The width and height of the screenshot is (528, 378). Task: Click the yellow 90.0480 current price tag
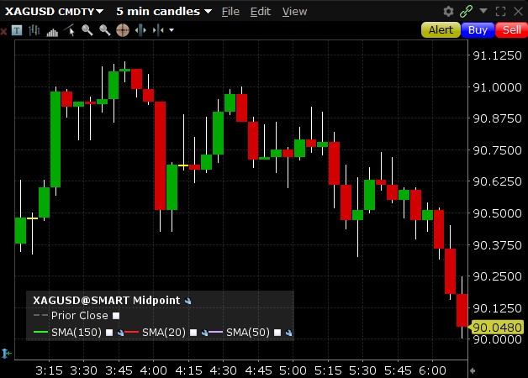[x=496, y=327]
